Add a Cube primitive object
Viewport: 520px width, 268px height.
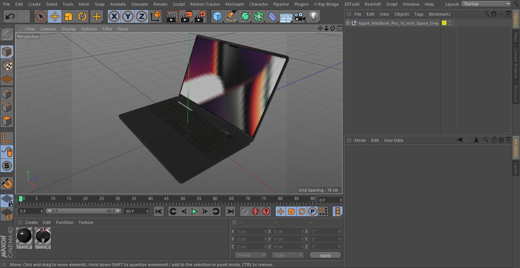click(x=217, y=16)
